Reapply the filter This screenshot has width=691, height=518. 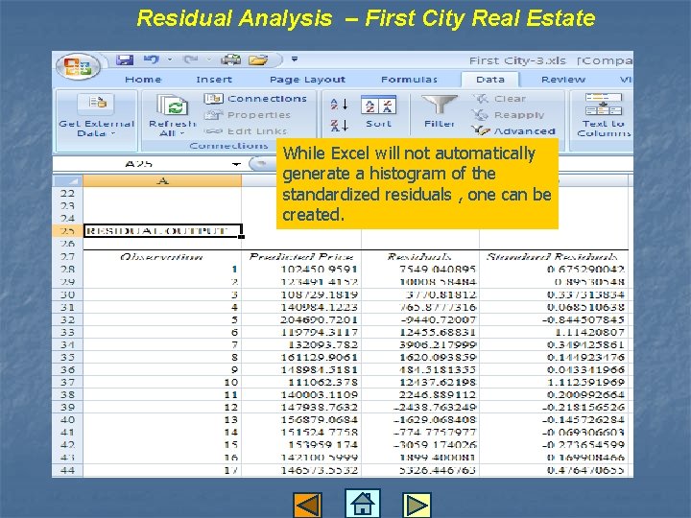[508, 115]
